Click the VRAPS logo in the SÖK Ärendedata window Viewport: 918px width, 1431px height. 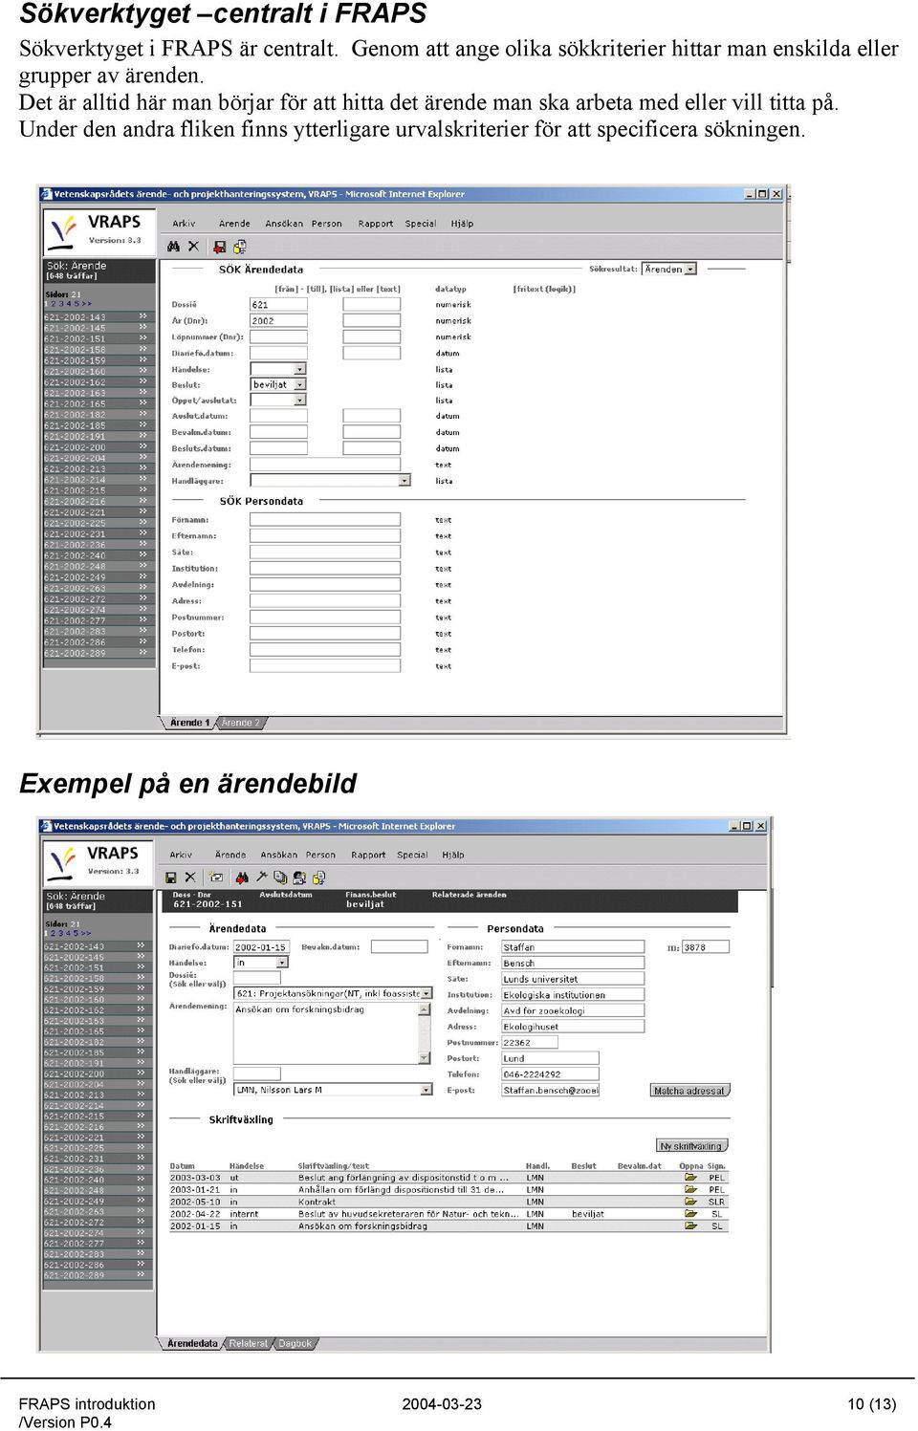tap(99, 230)
